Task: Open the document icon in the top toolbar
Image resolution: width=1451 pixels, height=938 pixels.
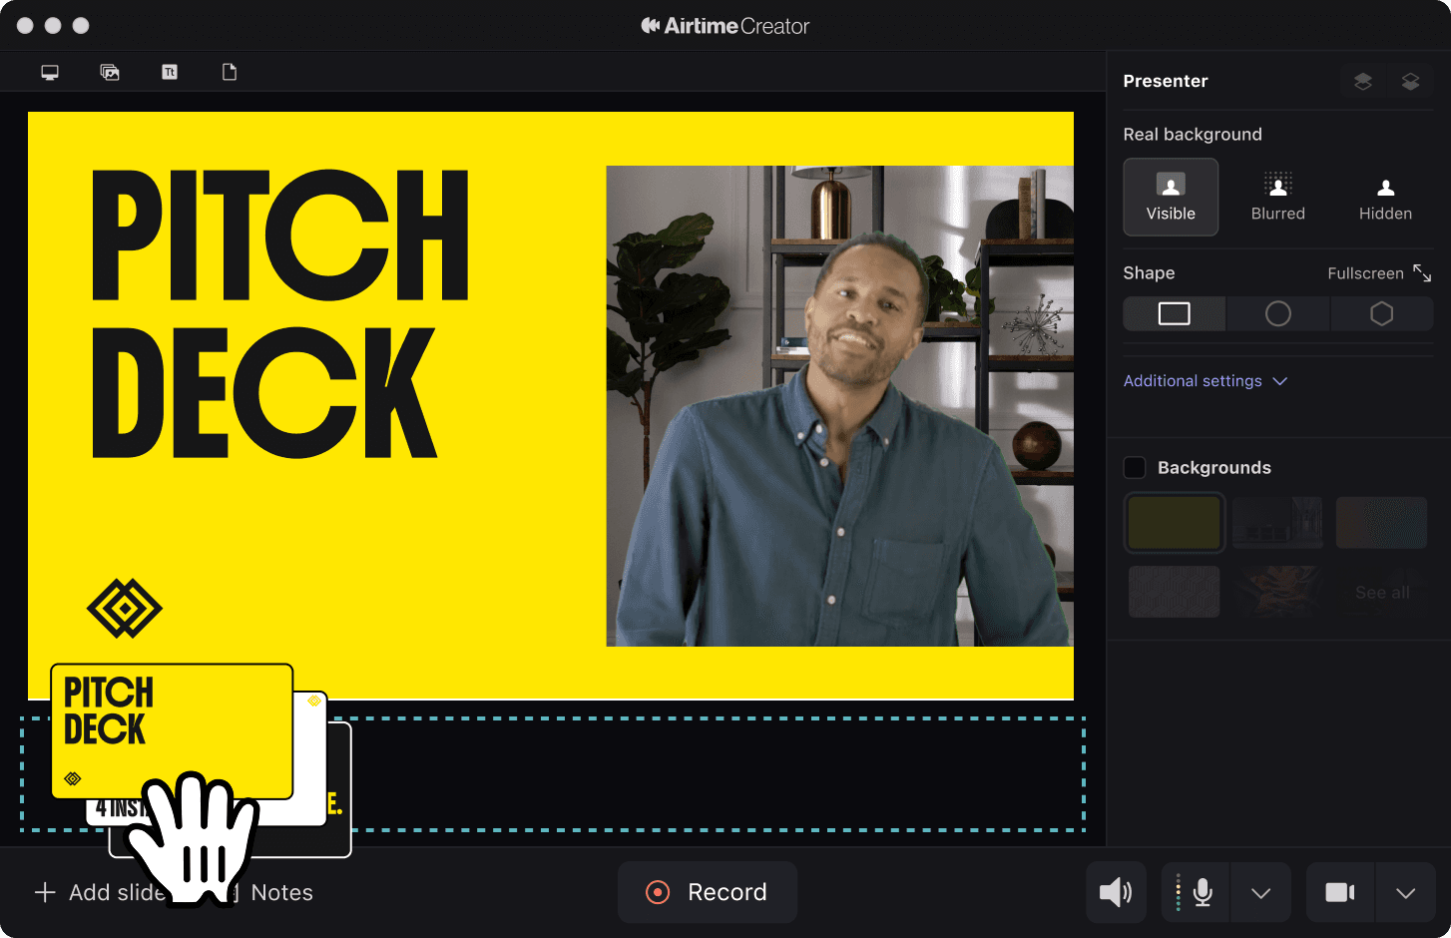Action: click(229, 71)
